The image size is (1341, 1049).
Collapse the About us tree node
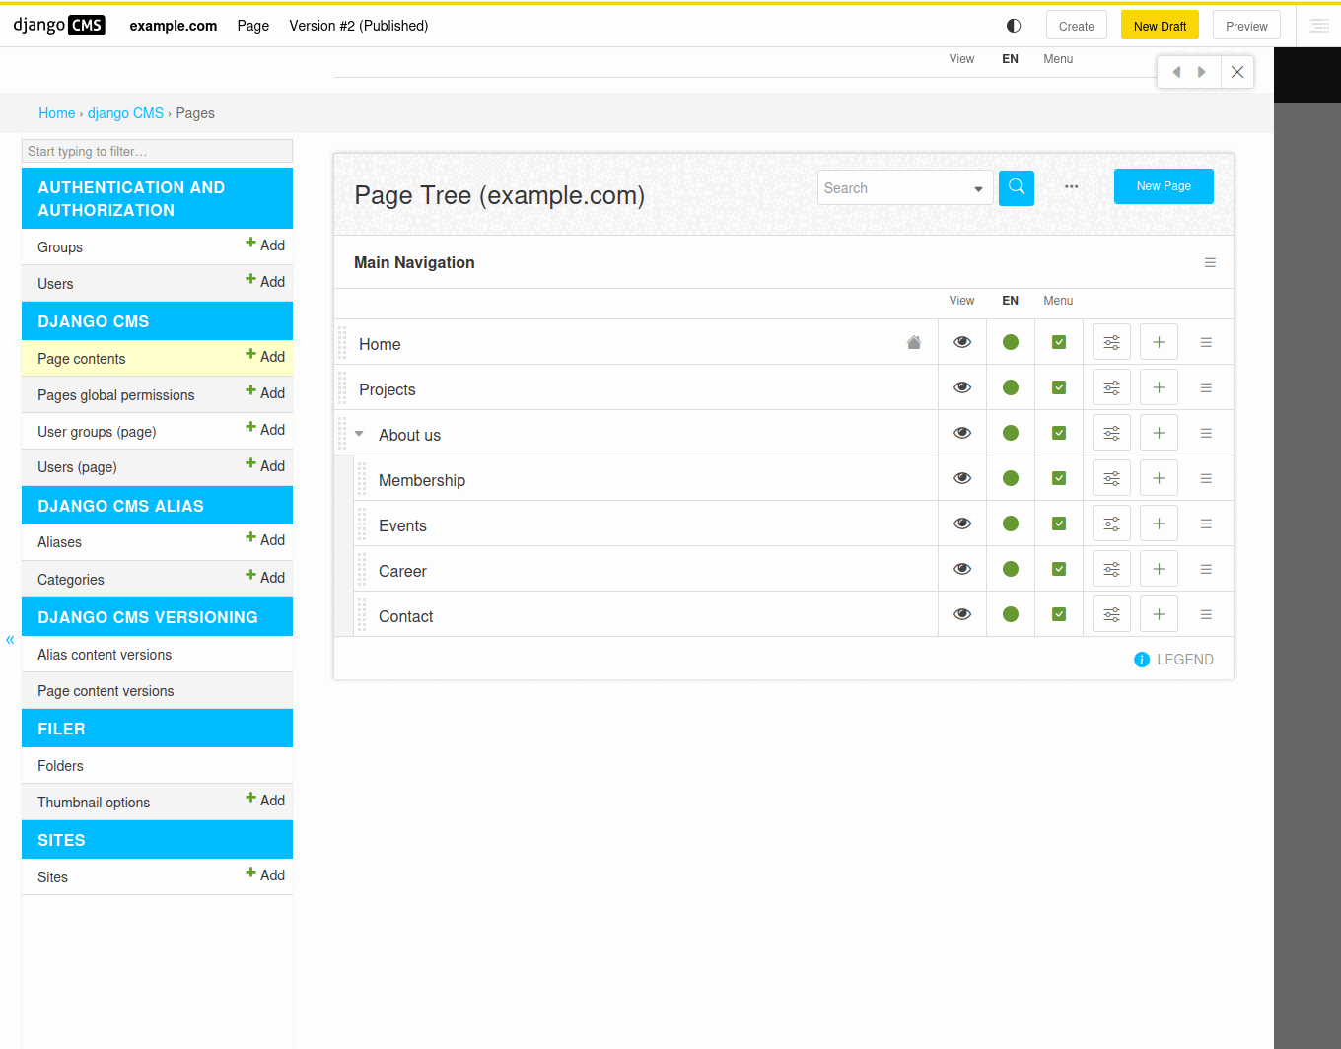click(x=359, y=434)
